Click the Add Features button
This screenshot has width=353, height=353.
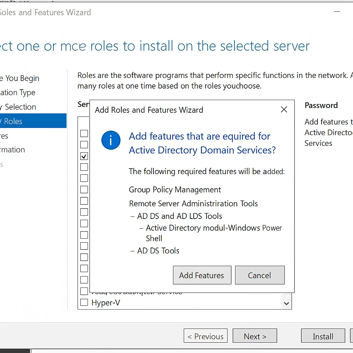202,275
